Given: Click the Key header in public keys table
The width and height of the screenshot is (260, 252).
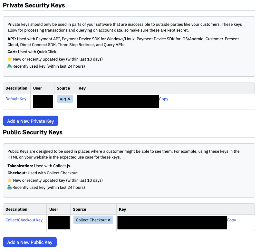Looking at the screenshot, I should click(x=122, y=209).
